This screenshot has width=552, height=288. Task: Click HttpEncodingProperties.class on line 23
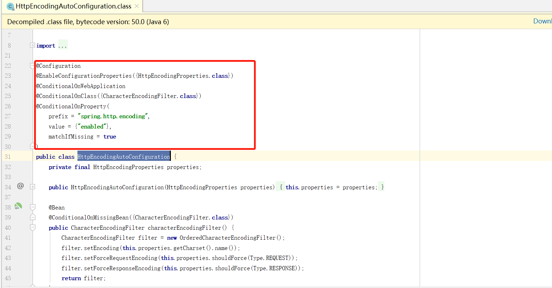pos(183,76)
